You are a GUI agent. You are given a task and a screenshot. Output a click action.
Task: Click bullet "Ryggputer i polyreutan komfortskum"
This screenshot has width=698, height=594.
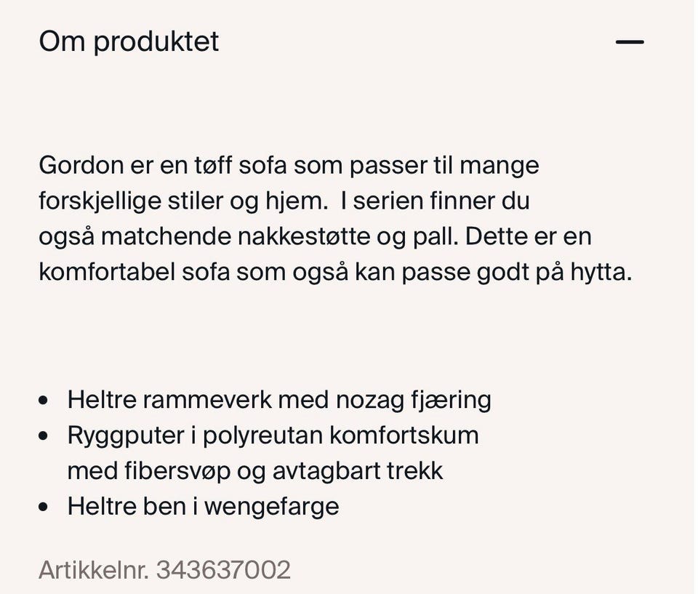pos(273,436)
